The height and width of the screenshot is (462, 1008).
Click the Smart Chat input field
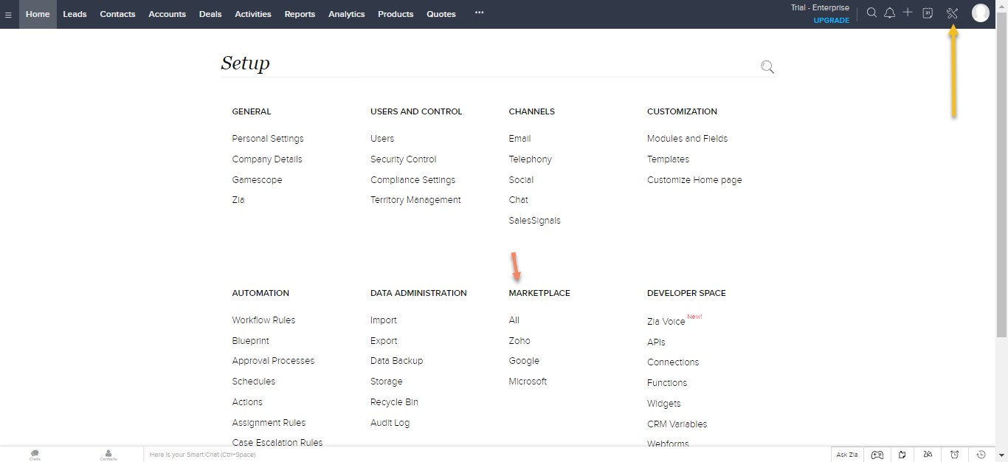pyautogui.click(x=487, y=455)
